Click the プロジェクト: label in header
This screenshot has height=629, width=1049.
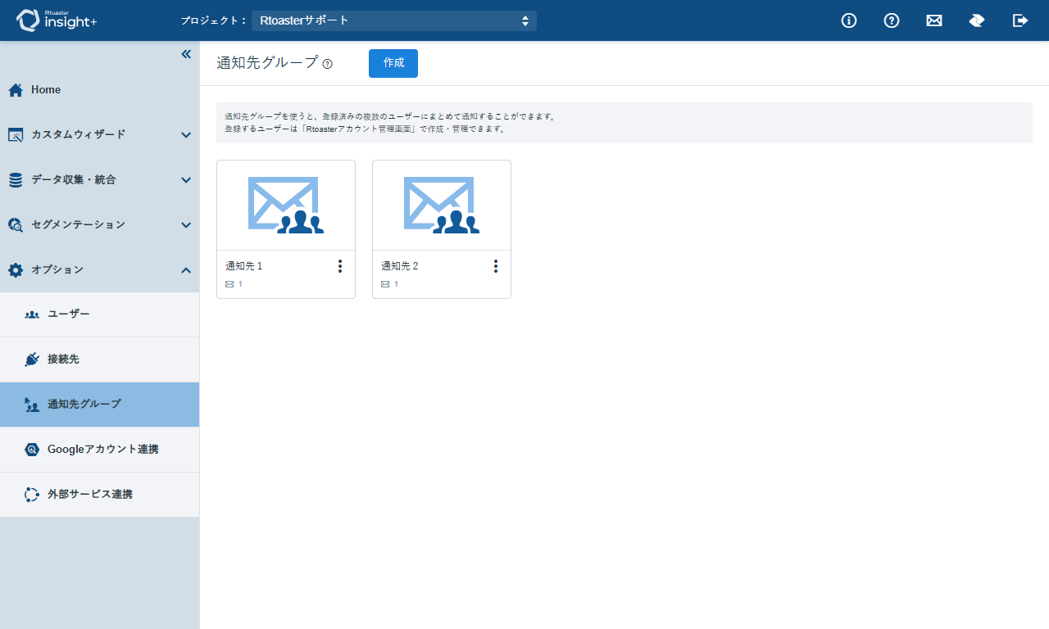(x=213, y=20)
